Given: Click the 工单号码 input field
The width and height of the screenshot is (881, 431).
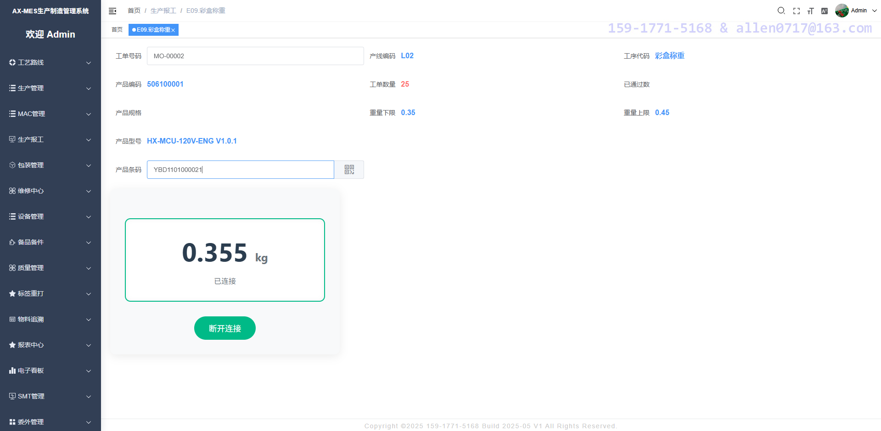Looking at the screenshot, I should (x=255, y=56).
